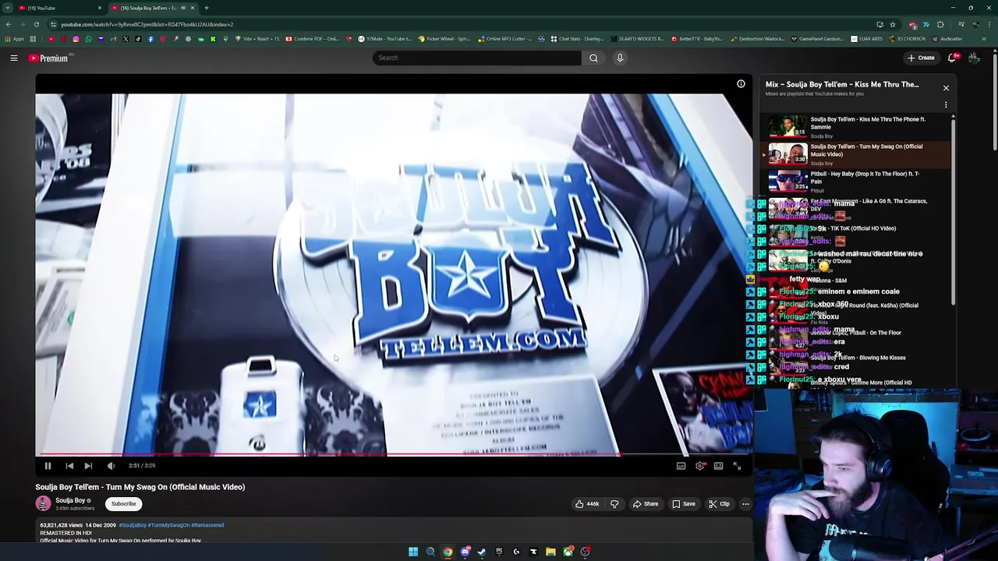Image resolution: width=998 pixels, height=561 pixels.
Task: Focus the YouTube search box
Action: (x=477, y=58)
